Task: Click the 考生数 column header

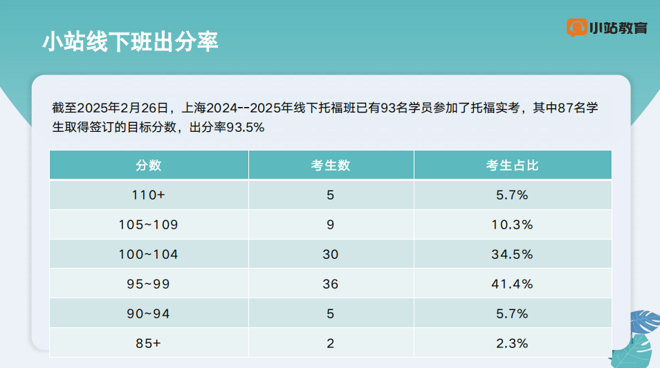Action: pos(331,165)
